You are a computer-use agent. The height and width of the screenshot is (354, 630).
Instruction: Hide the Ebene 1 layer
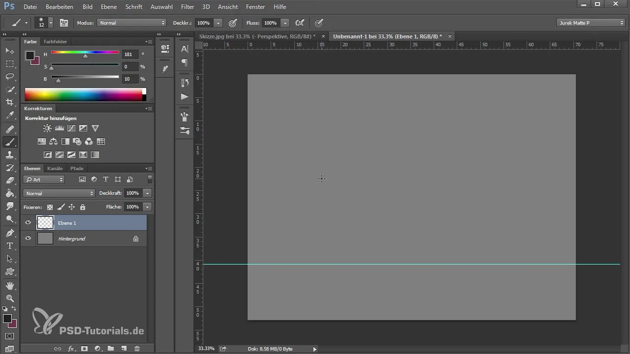[28, 223]
